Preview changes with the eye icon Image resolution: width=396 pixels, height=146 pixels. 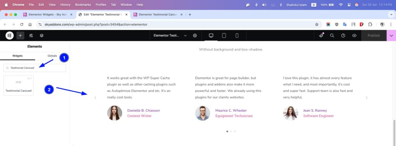coord(354,35)
